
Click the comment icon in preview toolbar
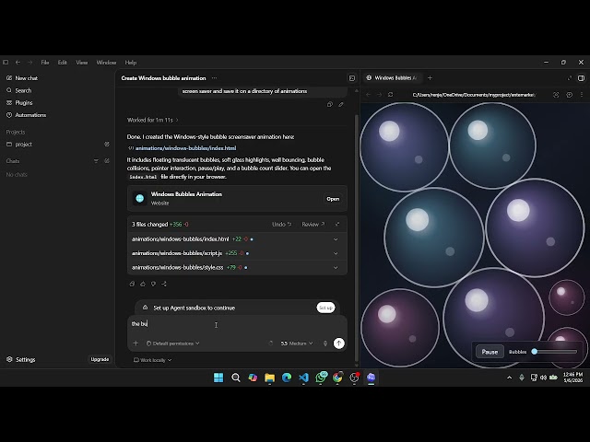pyautogui.click(x=569, y=95)
